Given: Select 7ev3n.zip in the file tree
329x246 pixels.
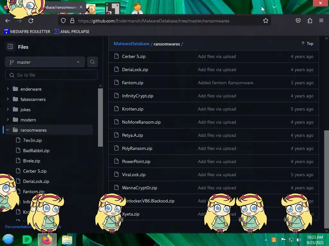Looking at the screenshot, I should tap(32, 140).
